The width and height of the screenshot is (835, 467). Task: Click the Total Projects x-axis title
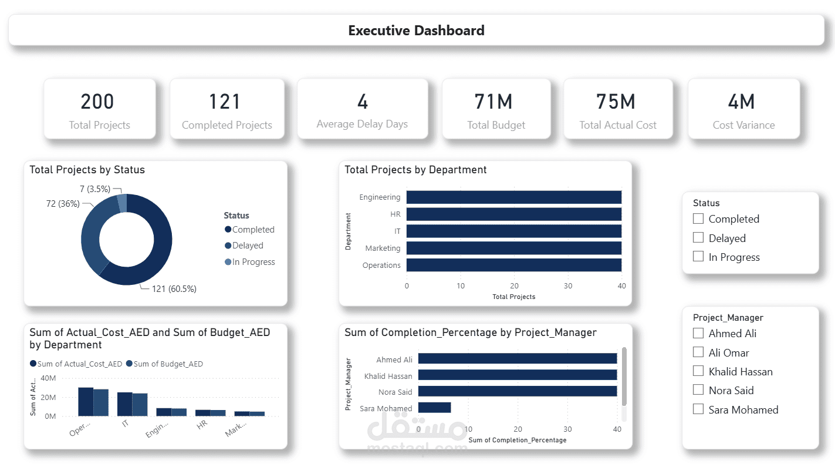coord(514,297)
